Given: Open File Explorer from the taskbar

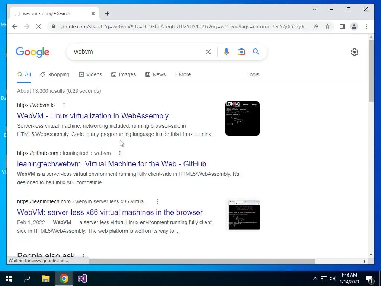Looking at the screenshot, I should [45, 279].
